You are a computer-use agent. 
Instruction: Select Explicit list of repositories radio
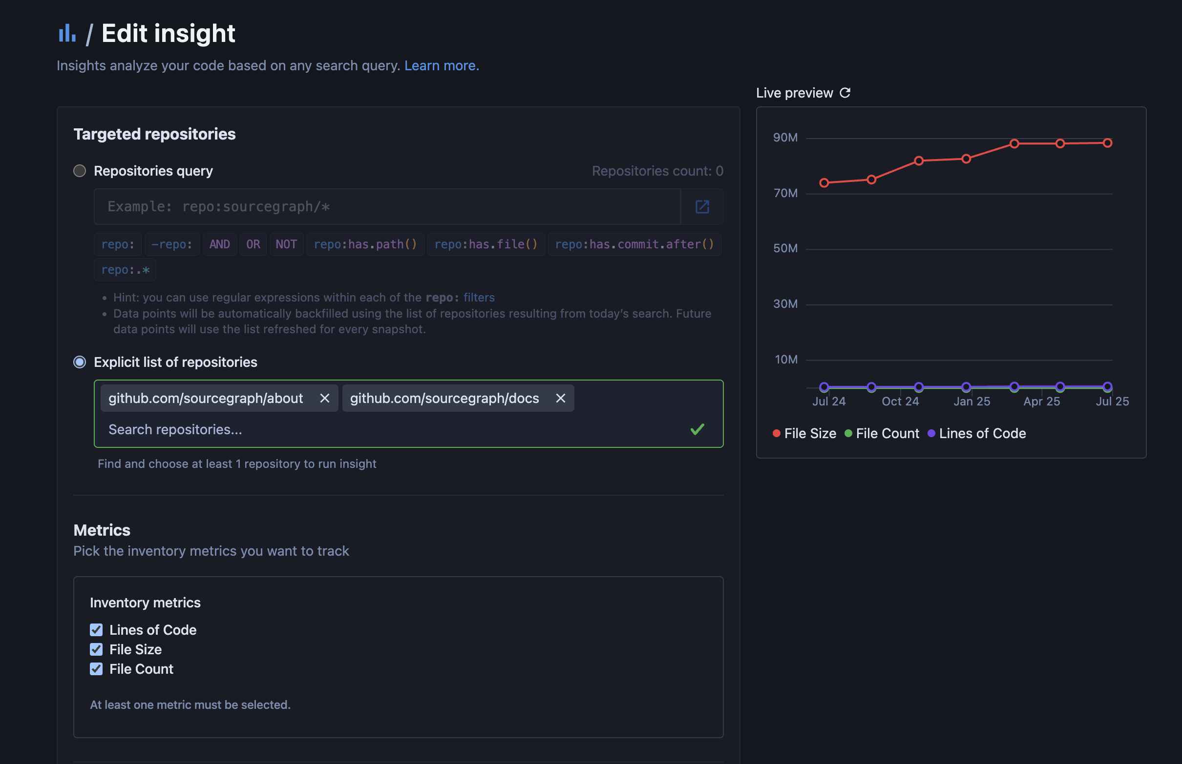[x=80, y=362]
